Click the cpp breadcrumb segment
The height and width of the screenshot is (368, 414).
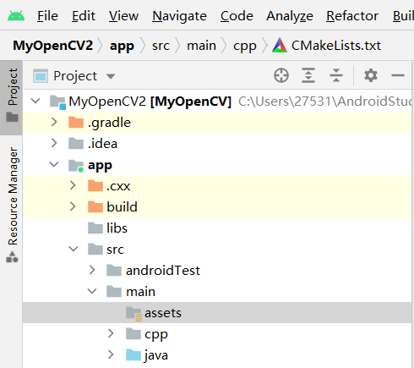(244, 47)
